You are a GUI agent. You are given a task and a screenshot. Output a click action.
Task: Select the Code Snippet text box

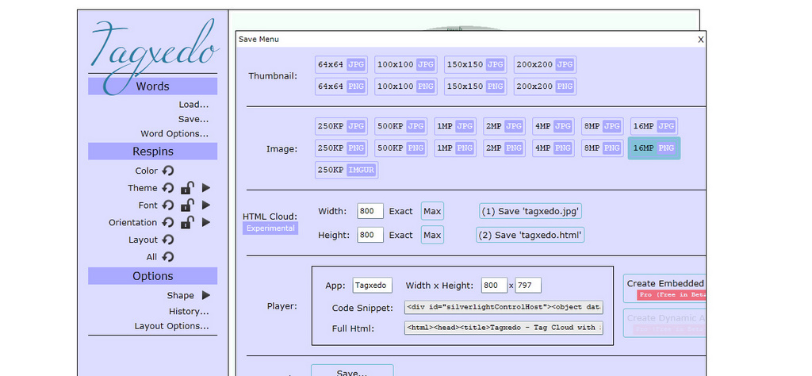click(504, 307)
